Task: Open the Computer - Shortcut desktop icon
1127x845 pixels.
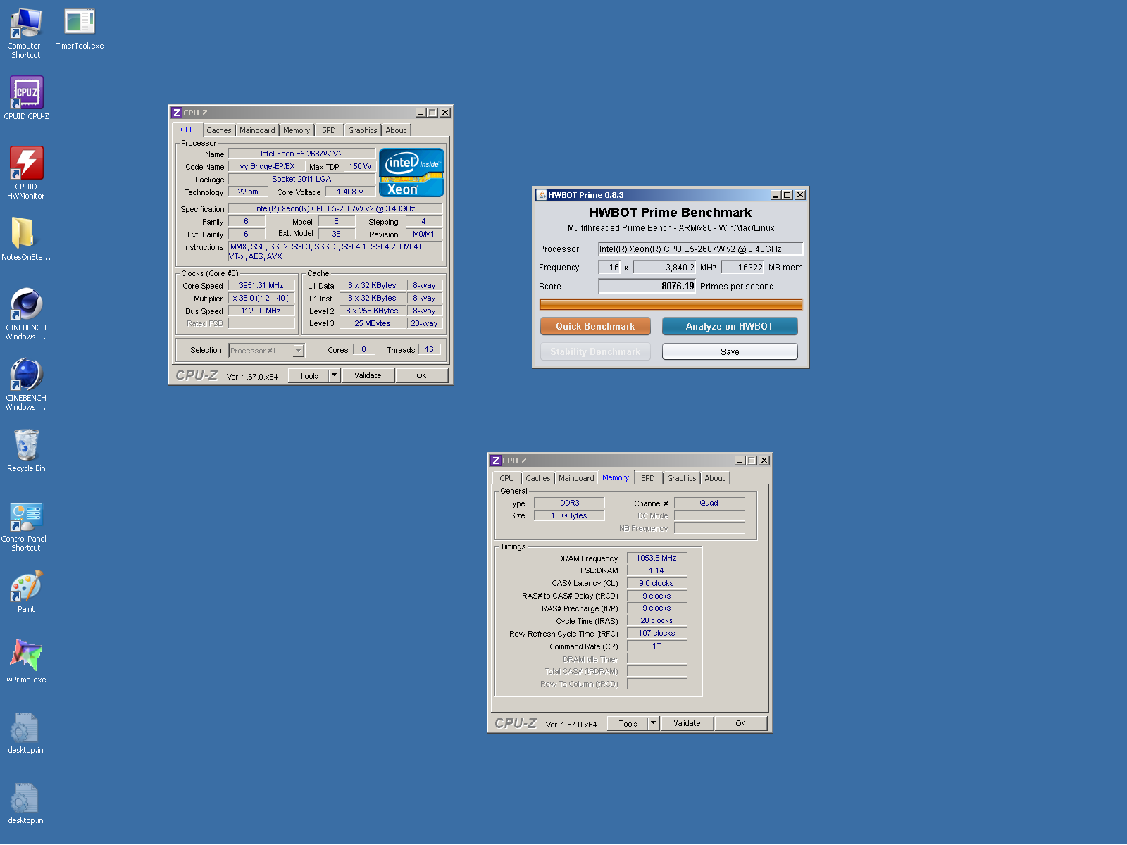Action: point(26,32)
